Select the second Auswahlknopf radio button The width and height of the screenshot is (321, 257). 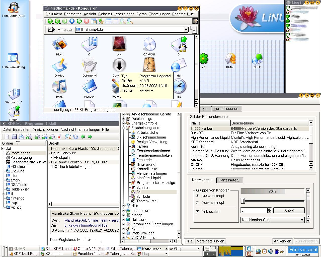197,203
